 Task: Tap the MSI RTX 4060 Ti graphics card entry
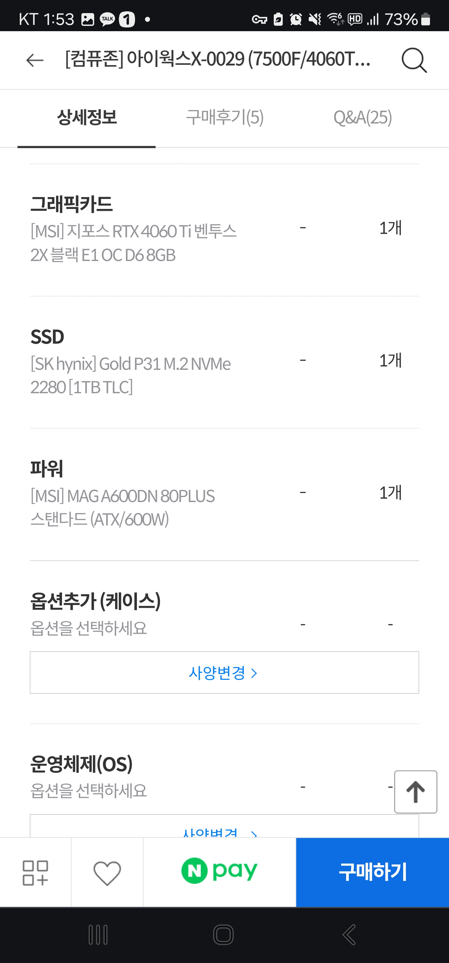133,243
